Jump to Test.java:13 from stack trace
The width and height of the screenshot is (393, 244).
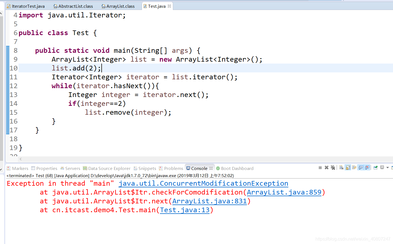pyautogui.click(x=185, y=210)
